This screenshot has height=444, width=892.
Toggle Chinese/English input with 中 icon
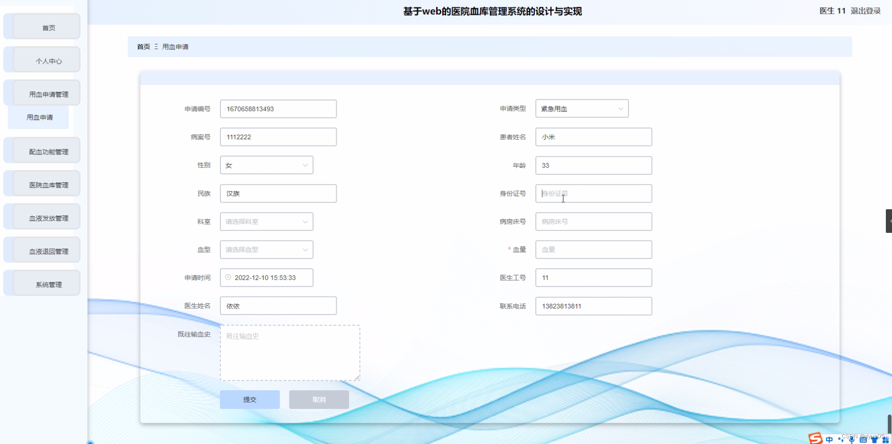coord(830,440)
